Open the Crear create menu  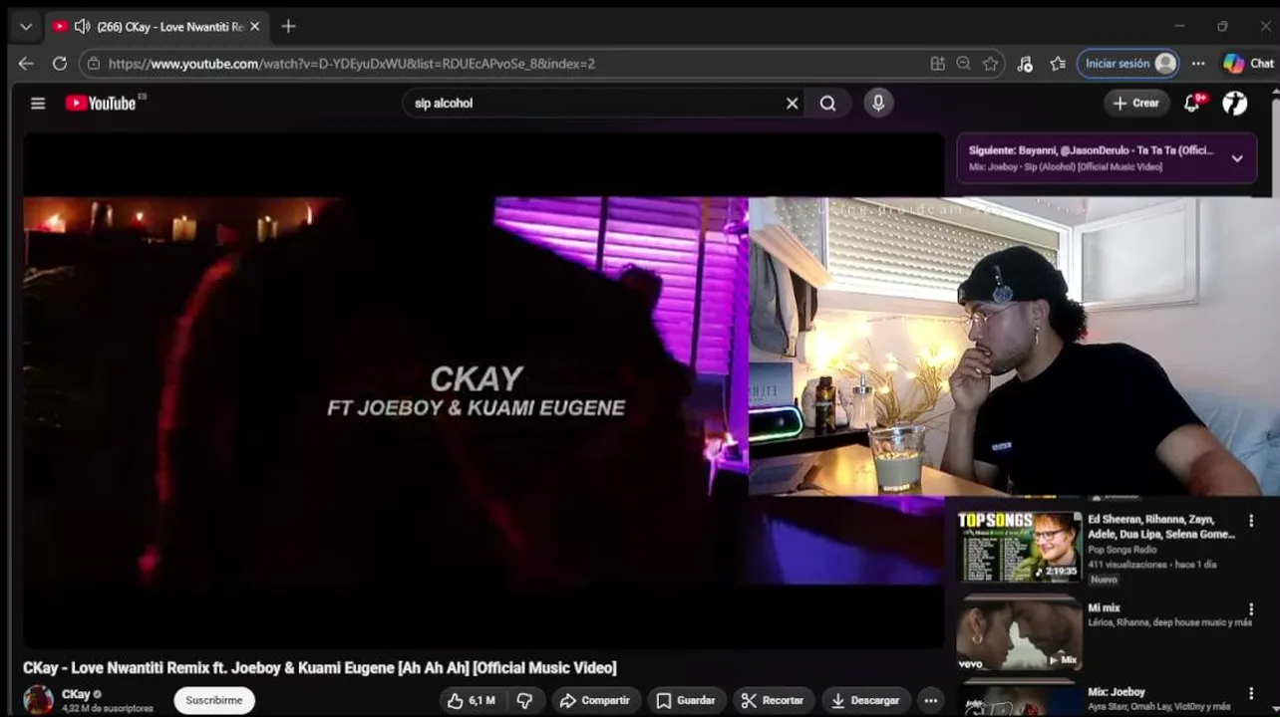click(1136, 103)
